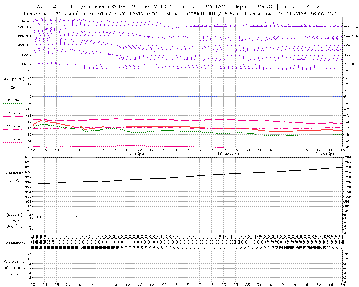Select the "Долгота: 88.137" longitude value
This screenshot has width=359, height=287.
tap(202, 7)
